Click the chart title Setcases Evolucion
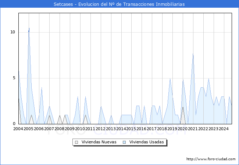The width and height of the screenshot is (239, 165). click(119, 4)
